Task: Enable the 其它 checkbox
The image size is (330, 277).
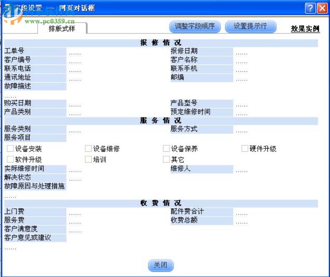Action: [x=165, y=159]
